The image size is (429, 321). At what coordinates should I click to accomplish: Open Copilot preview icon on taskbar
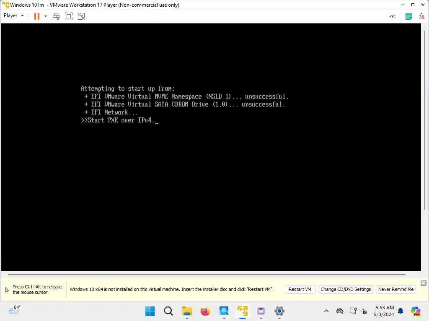click(416, 311)
